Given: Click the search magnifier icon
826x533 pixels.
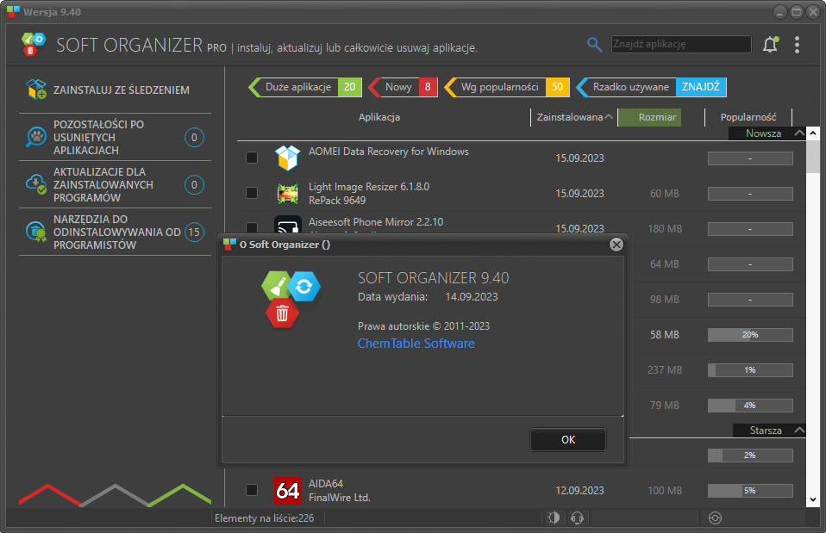Looking at the screenshot, I should (594, 45).
